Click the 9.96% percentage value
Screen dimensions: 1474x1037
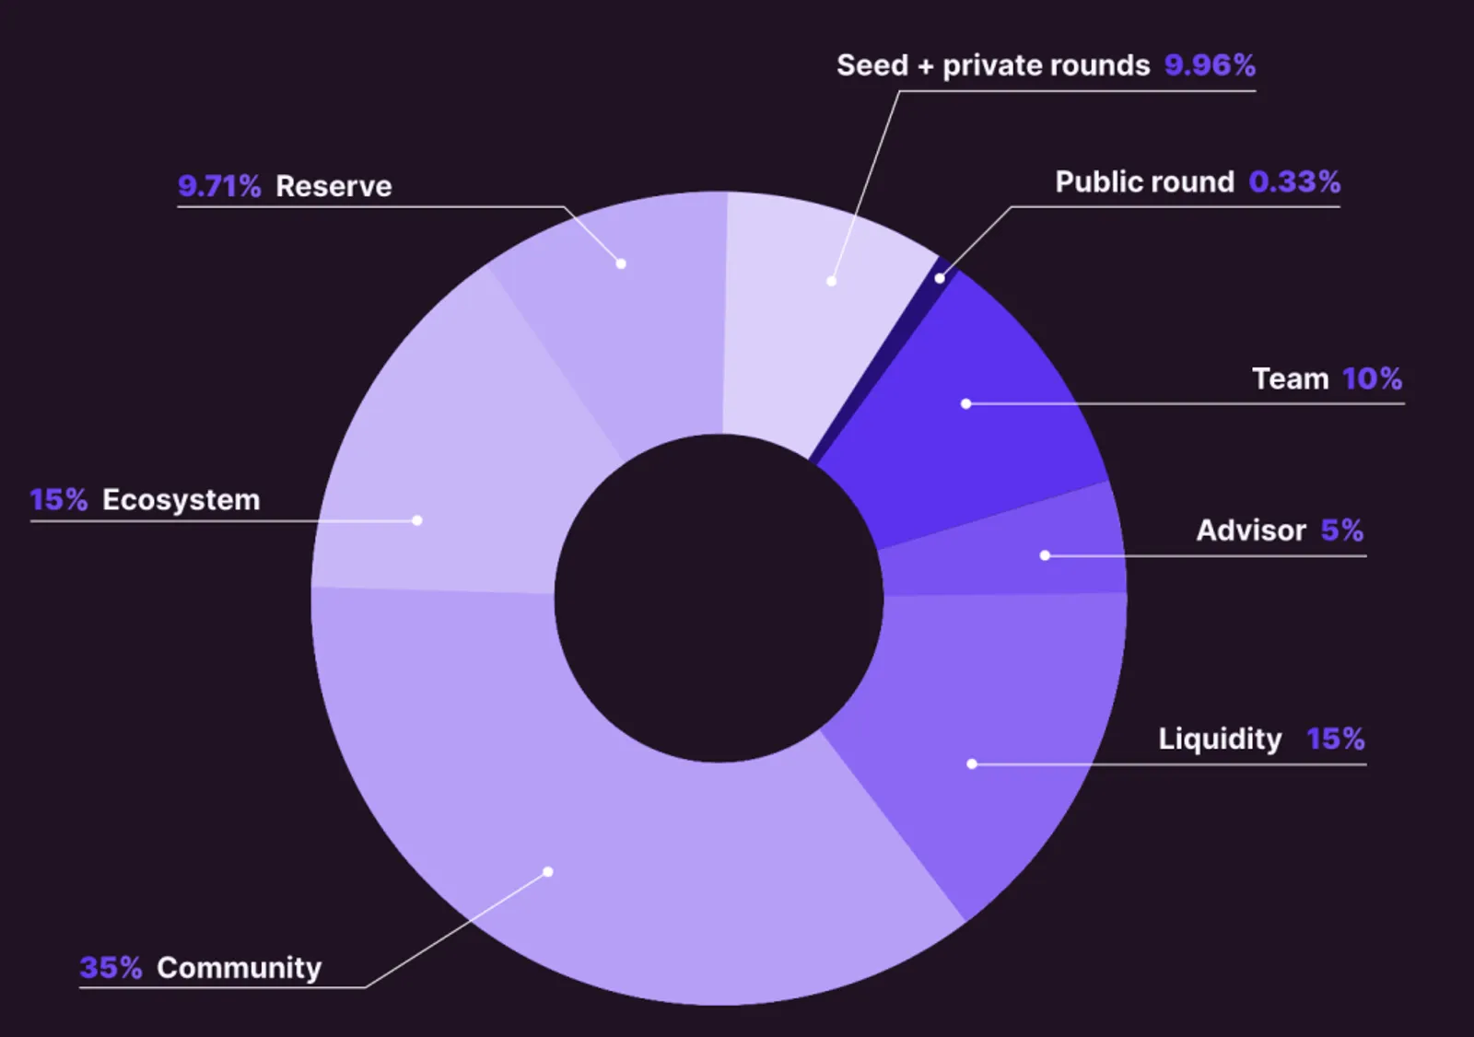pyautogui.click(x=1210, y=65)
